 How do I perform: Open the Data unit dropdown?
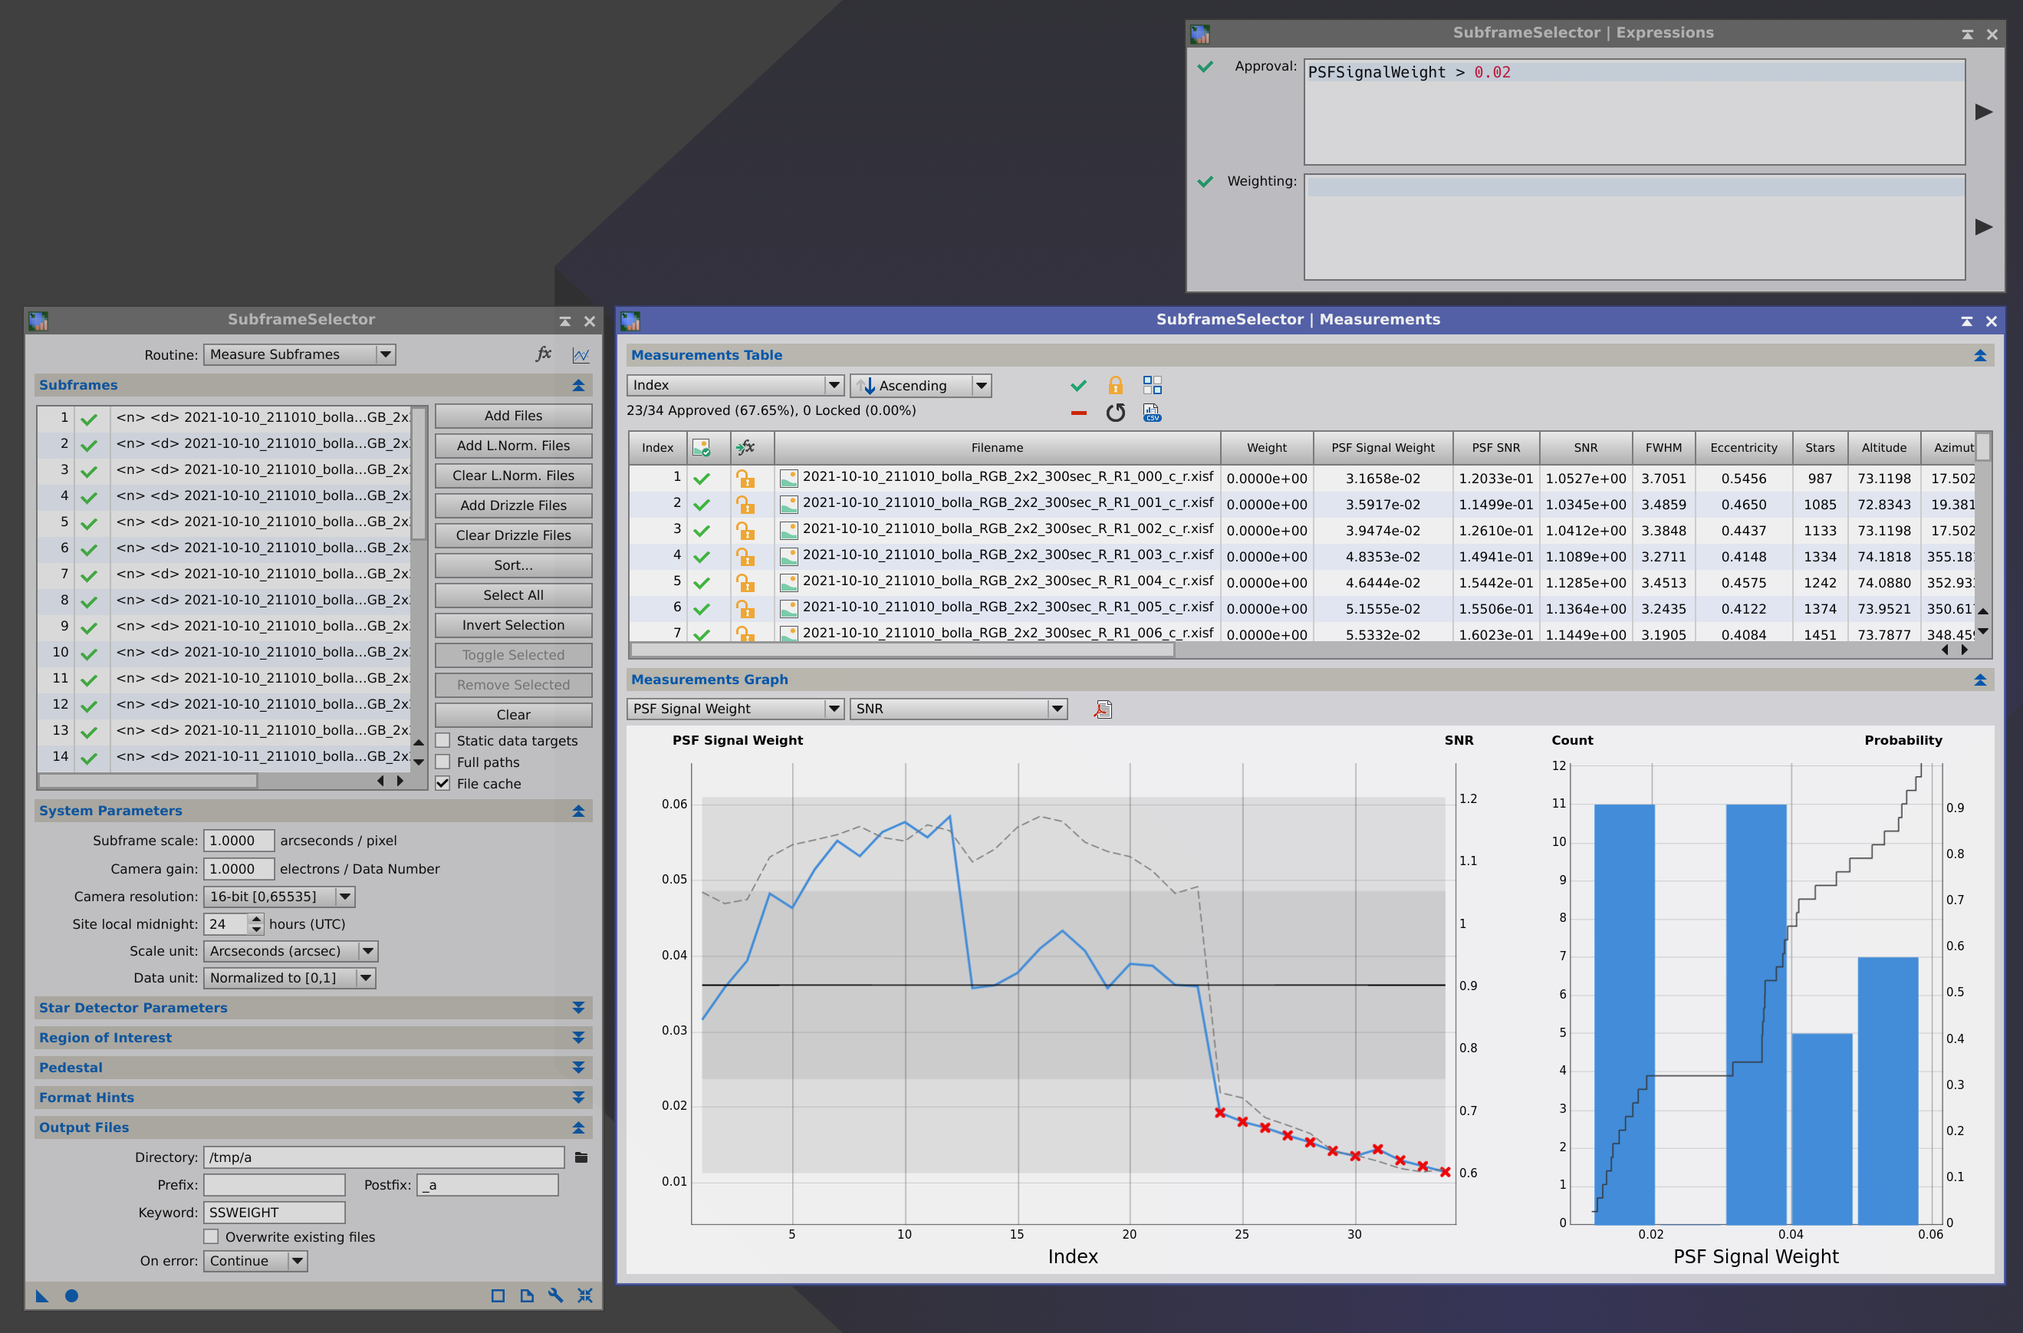pos(289,978)
